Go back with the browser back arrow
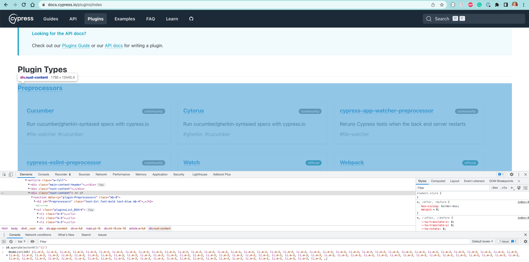The width and height of the screenshot is (529, 262). pyautogui.click(x=6, y=5)
